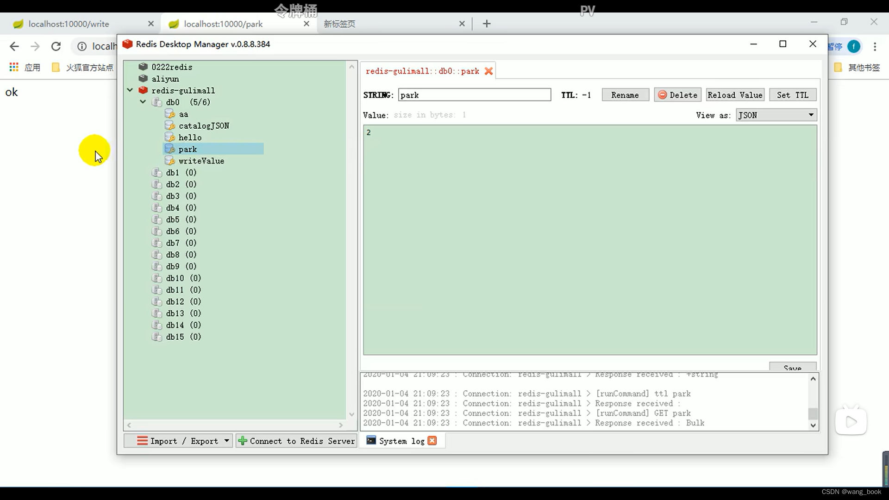889x500 pixels.
Task: Reload the browser page
Action: click(x=56, y=46)
